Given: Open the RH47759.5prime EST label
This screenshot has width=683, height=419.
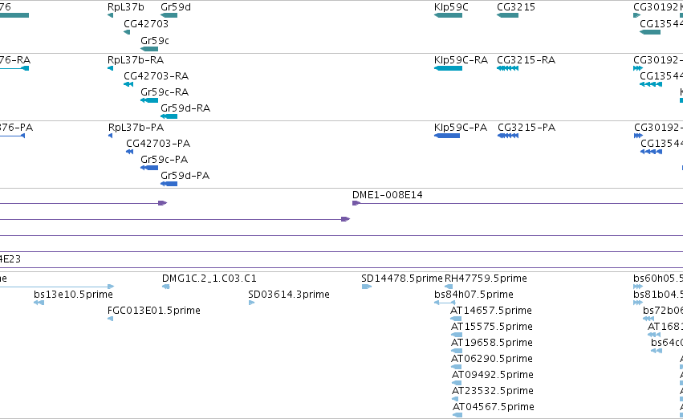Looking at the screenshot, I should 486,279.
